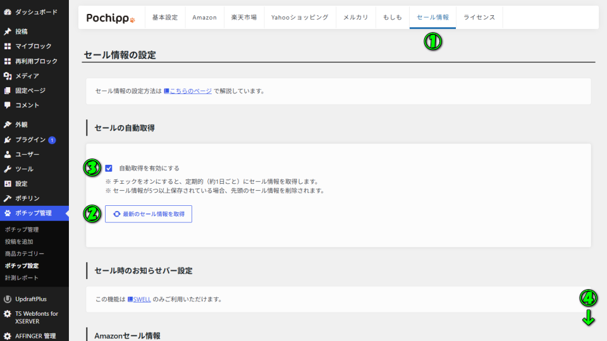This screenshot has width=607, height=341.
Task: Select the メルカリ tab
Action: tap(356, 18)
